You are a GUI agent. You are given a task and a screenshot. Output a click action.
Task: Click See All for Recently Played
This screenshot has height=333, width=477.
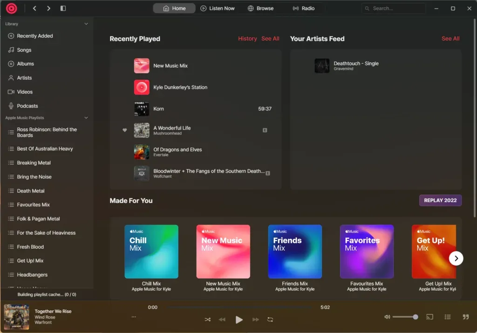point(270,39)
